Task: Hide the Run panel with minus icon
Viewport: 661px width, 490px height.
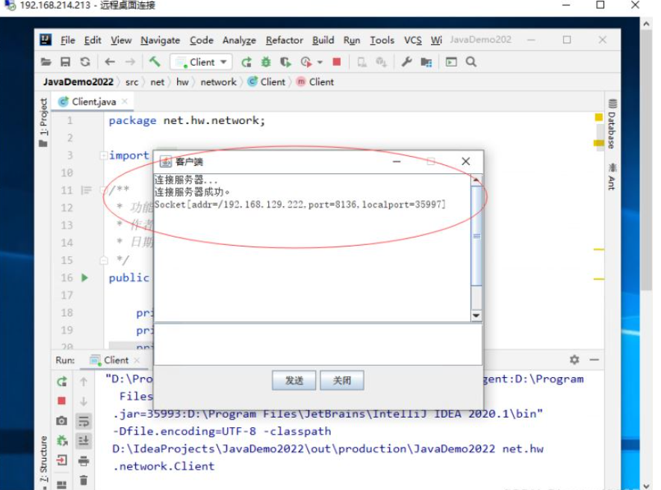Action: click(x=595, y=360)
